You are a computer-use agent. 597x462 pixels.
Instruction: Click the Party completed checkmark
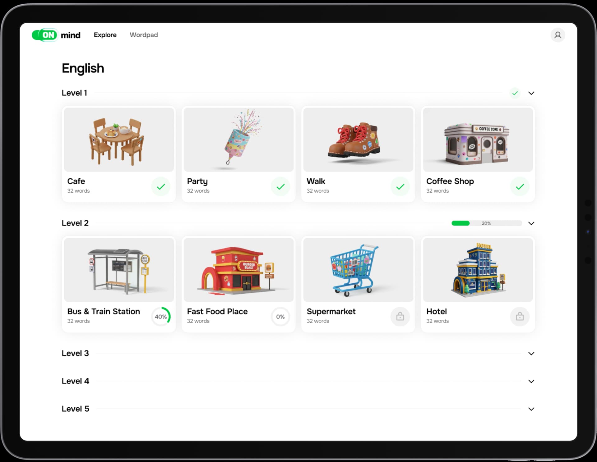tap(280, 186)
